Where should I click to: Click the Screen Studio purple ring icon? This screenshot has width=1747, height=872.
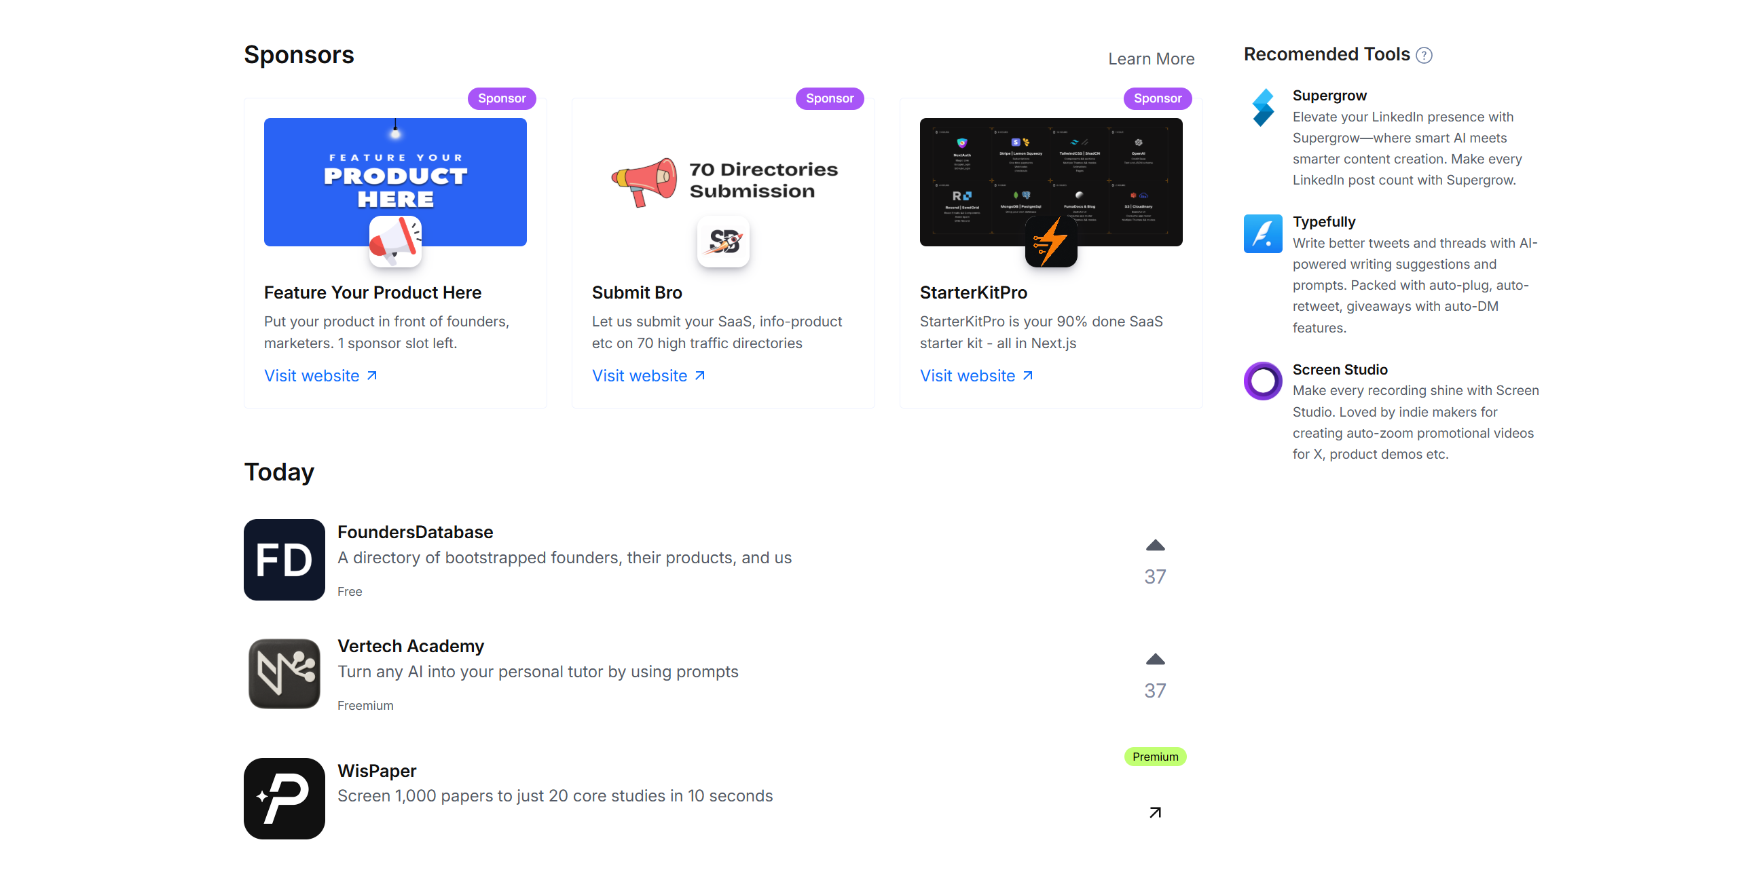click(x=1262, y=381)
